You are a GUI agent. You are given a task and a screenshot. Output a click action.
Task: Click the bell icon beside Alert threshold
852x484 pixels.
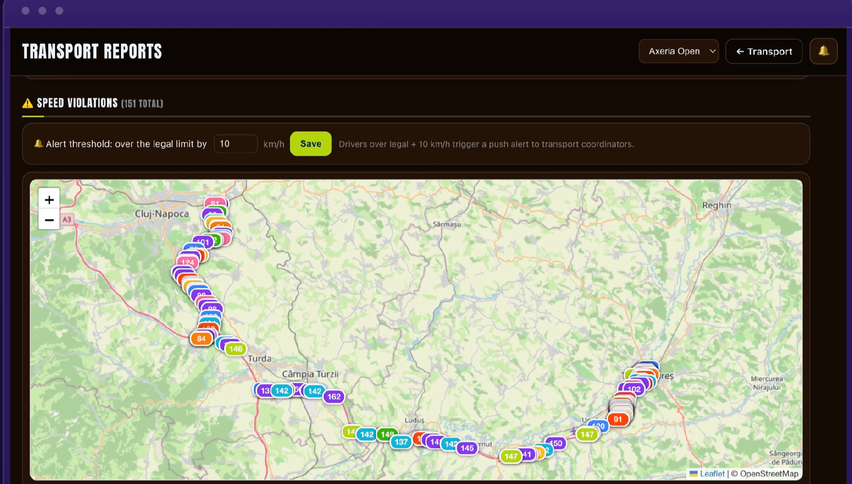pyautogui.click(x=38, y=143)
